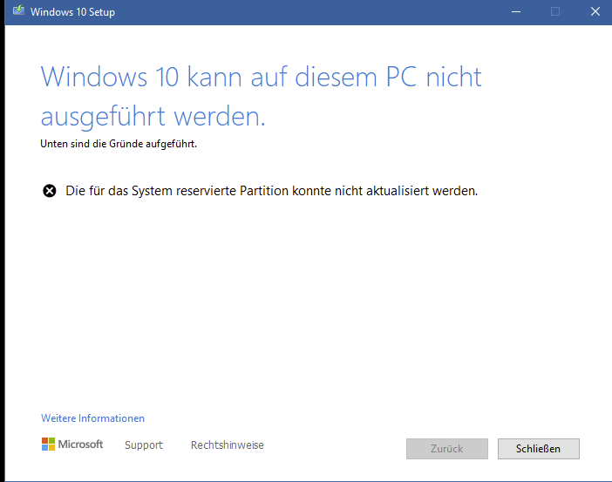Click the greyed-out Zurück button

(x=447, y=448)
